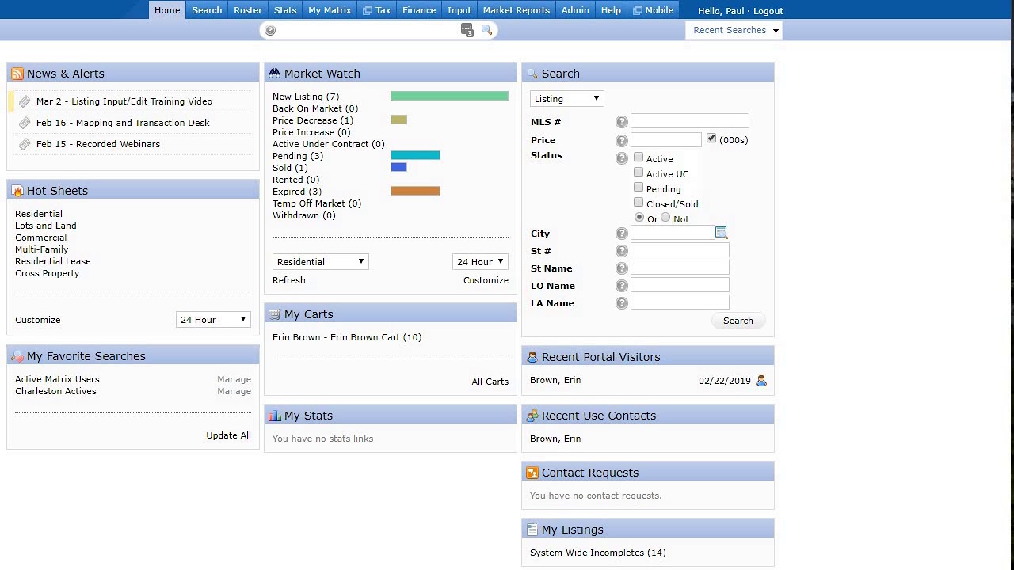Open Residential Lease hot sheet
Image resolution: width=1014 pixels, height=570 pixels.
pyautogui.click(x=53, y=261)
